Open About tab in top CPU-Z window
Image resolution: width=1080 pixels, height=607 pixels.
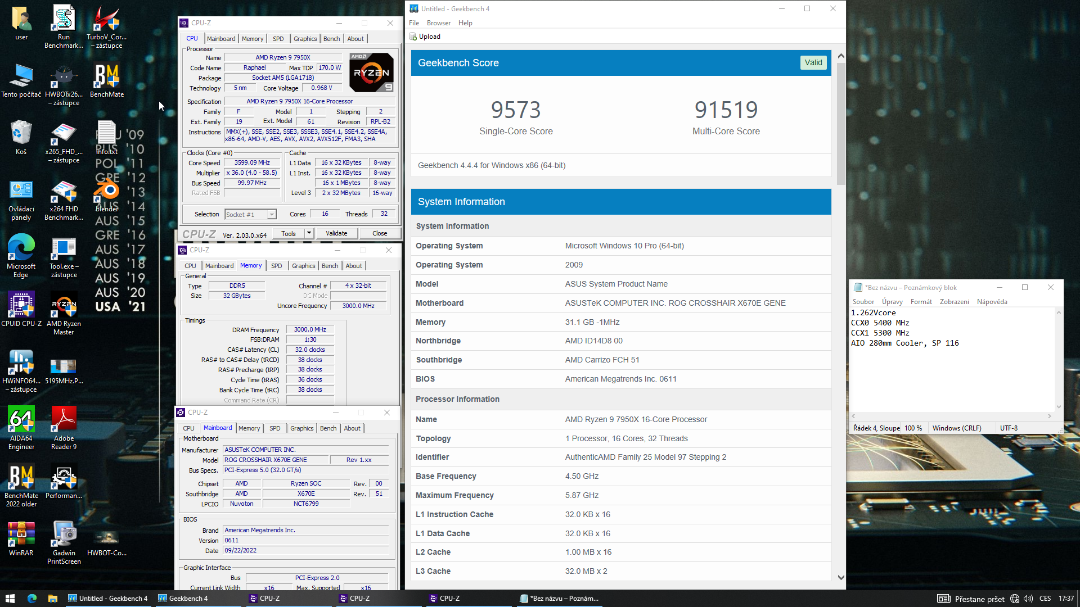tap(355, 39)
